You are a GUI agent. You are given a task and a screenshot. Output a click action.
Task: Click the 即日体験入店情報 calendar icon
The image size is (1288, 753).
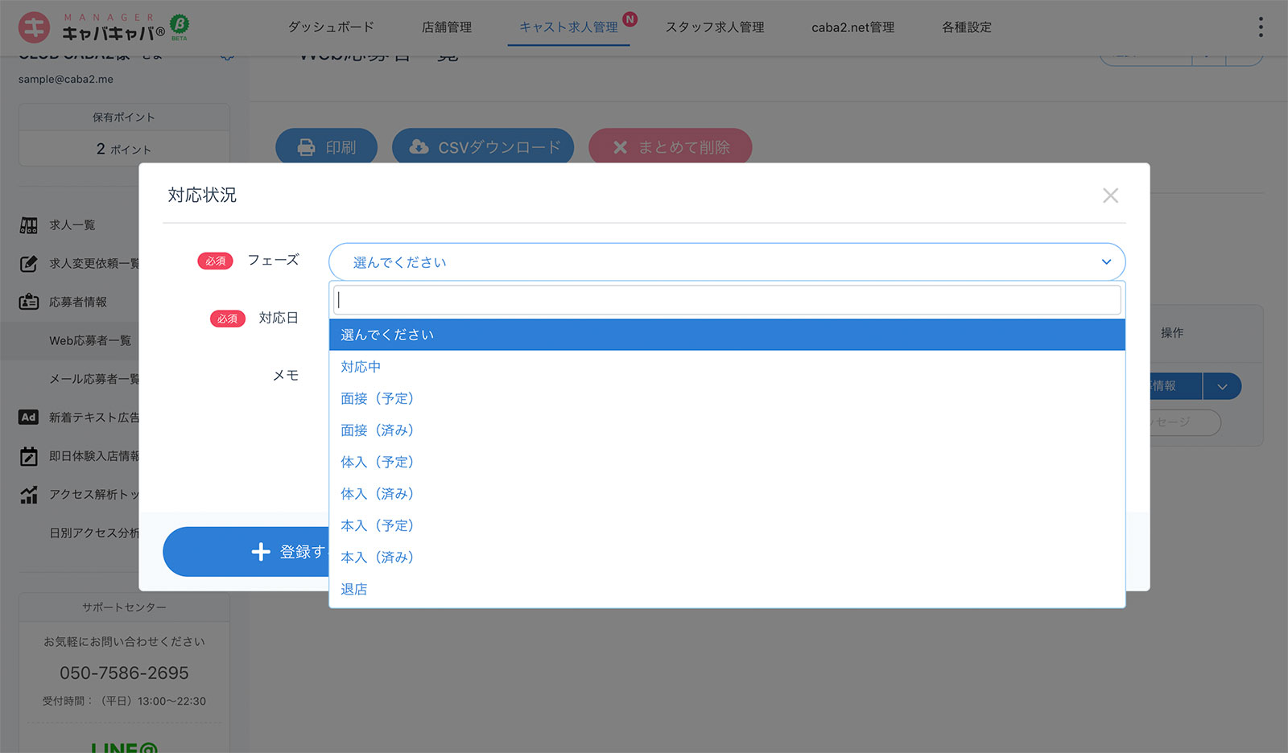tap(29, 456)
